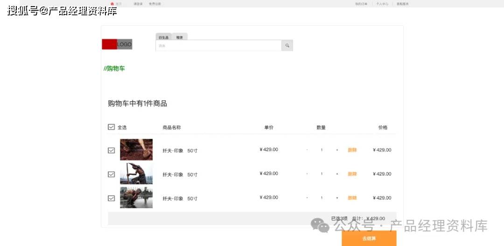Open the second product's thumbnail of man with pole
504x246 pixels.
(136, 174)
